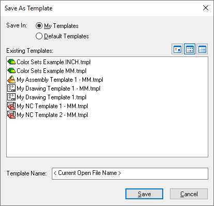Viewport: 214px width, 206px height.
Task: Click NC icon of My NC Template 1 - MM
Action: pos(11,106)
